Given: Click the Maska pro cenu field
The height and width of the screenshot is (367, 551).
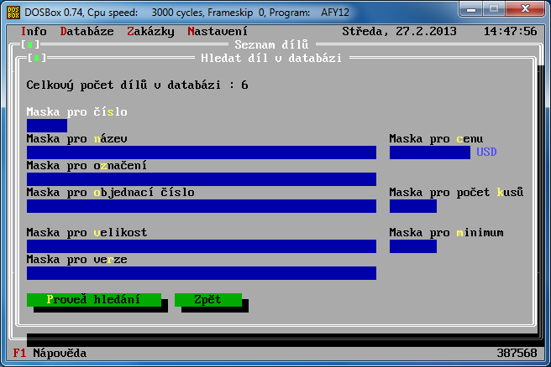Looking at the screenshot, I should (429, 152).
